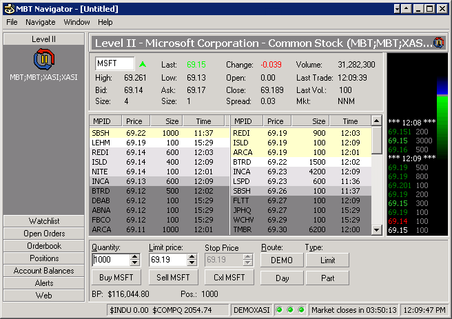The image size is (452, 319).
Task: Click the third green connection status light
Action: [301, 310]
